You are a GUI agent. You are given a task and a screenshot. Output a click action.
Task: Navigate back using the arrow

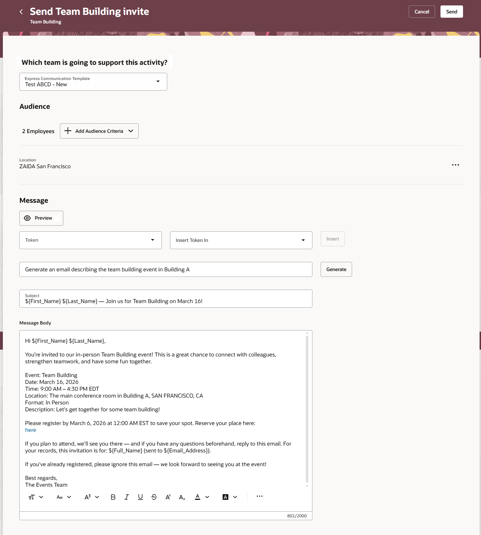(21, 11)
